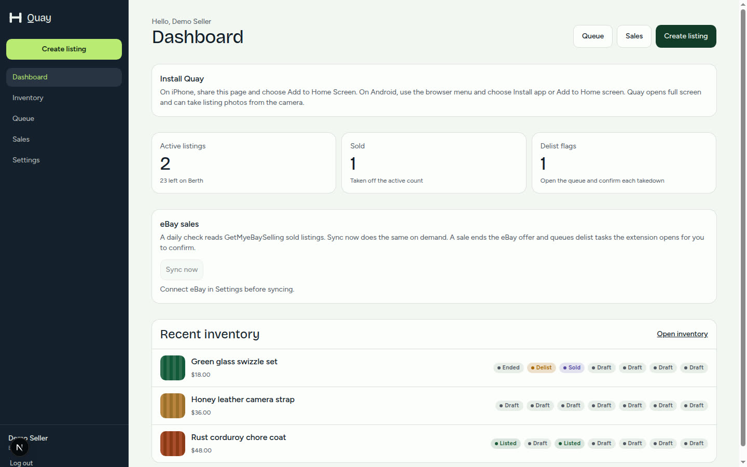Open Queue in the sidebar menu

click(64, 119)
